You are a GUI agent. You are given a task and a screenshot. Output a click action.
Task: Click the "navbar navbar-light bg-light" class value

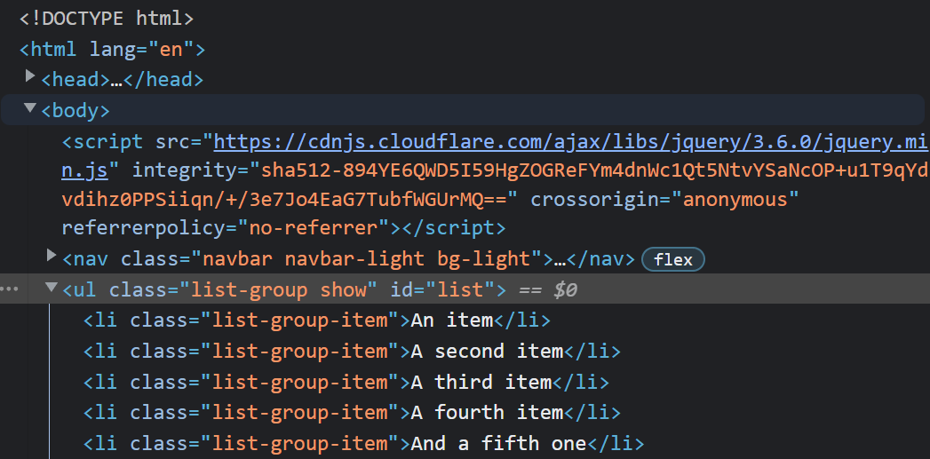[x=366, y=259]
